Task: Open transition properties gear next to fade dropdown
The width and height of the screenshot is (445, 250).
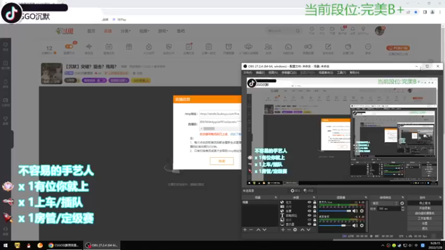Action: [x=402, y=203]
